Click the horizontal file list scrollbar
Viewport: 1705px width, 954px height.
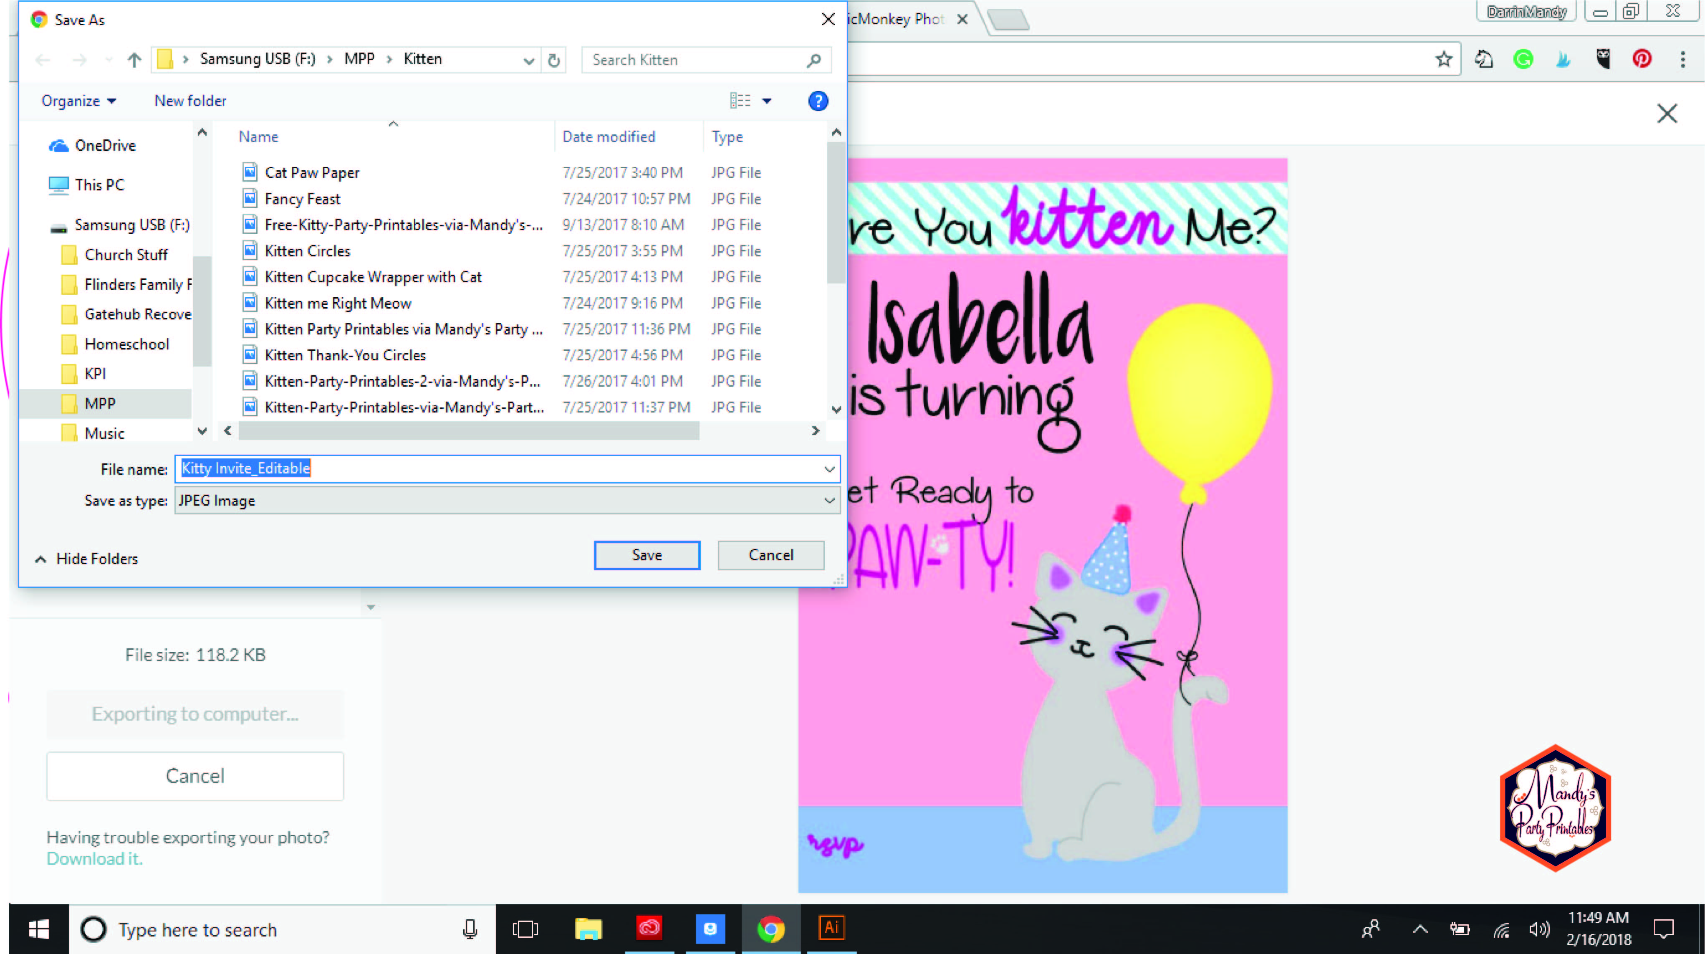coord(469,431)
